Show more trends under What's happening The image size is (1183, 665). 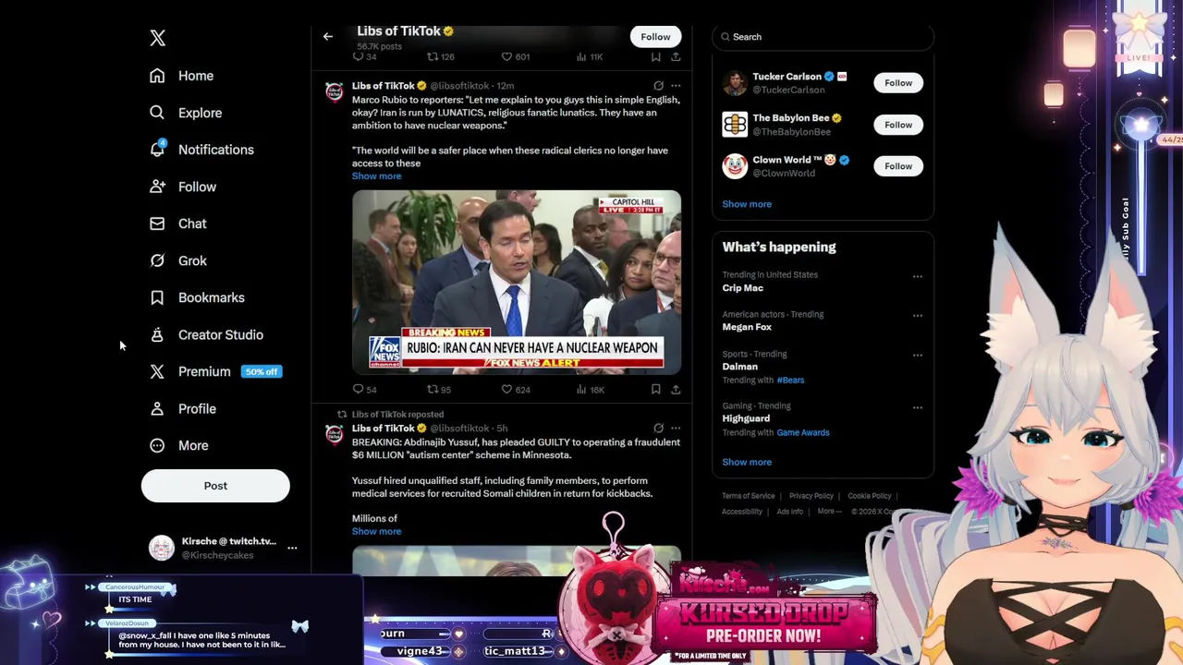(x=747, y=462)
